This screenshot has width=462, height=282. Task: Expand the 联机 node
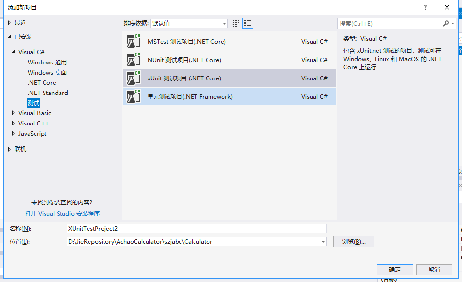[x=9, y=149]
